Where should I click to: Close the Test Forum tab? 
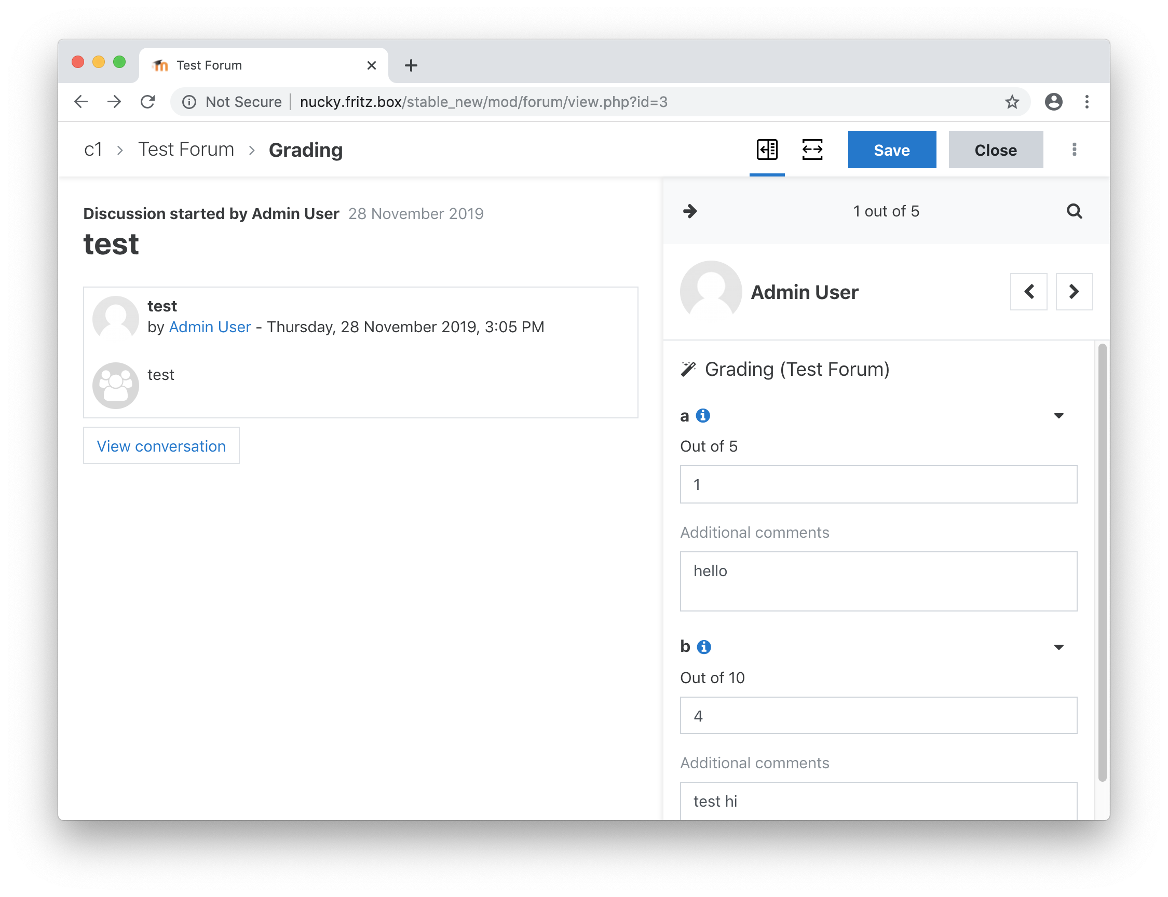372,65
